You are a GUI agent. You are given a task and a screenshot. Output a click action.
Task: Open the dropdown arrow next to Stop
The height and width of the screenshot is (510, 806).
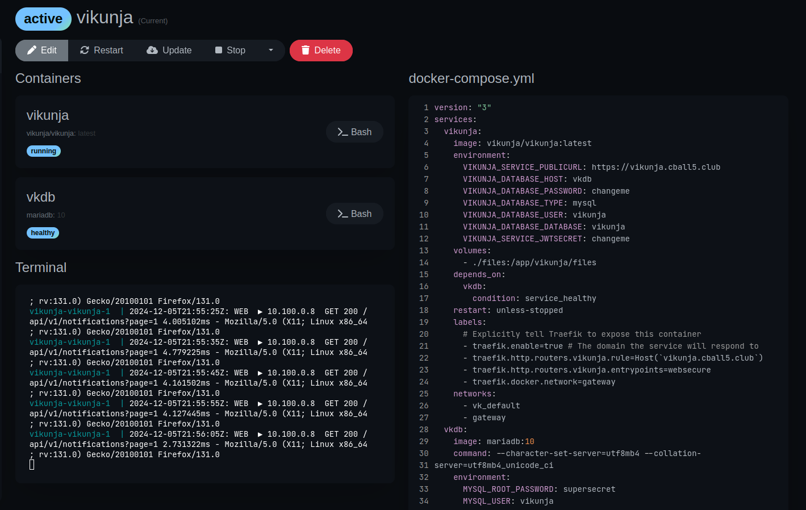coord(271,50)
